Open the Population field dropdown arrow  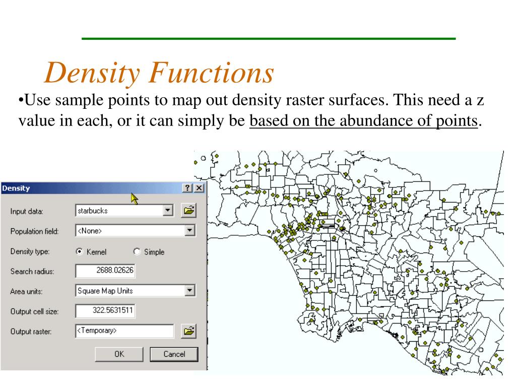(190, 230)
